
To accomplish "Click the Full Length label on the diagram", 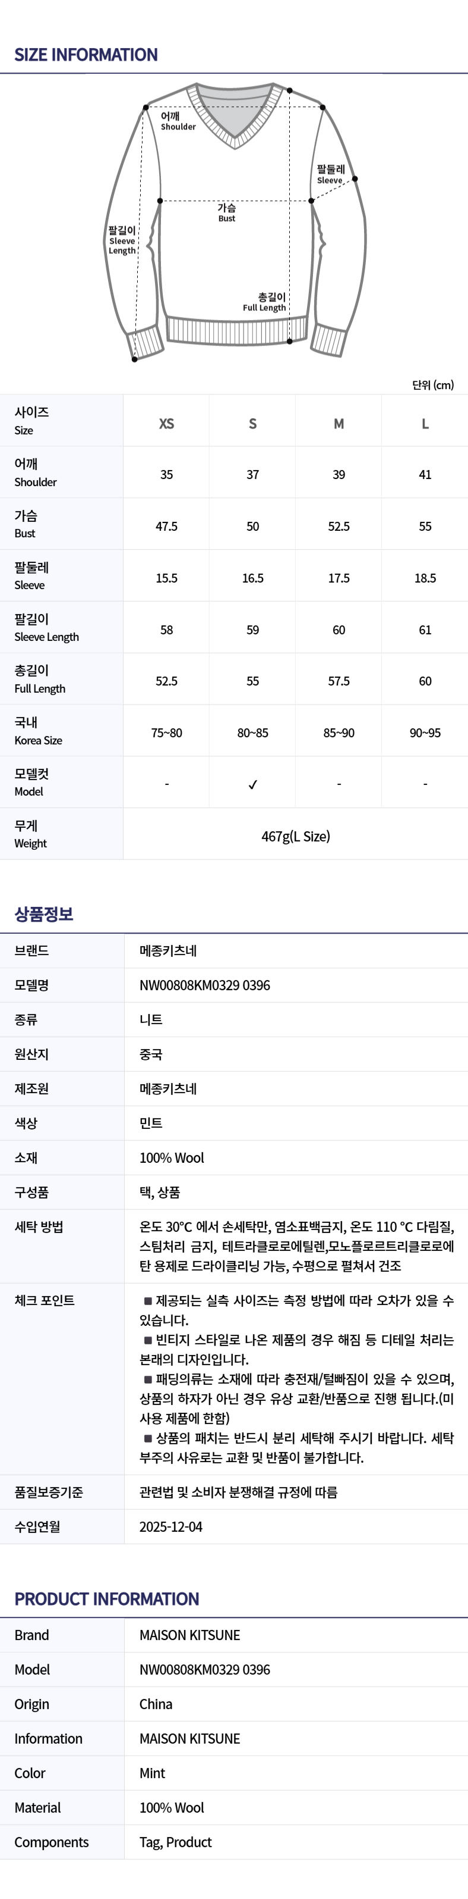I will pyautogui.click(x=265, y=302).
